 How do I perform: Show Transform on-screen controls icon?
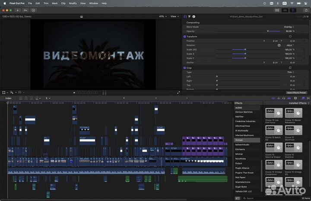tap(290, 37)
